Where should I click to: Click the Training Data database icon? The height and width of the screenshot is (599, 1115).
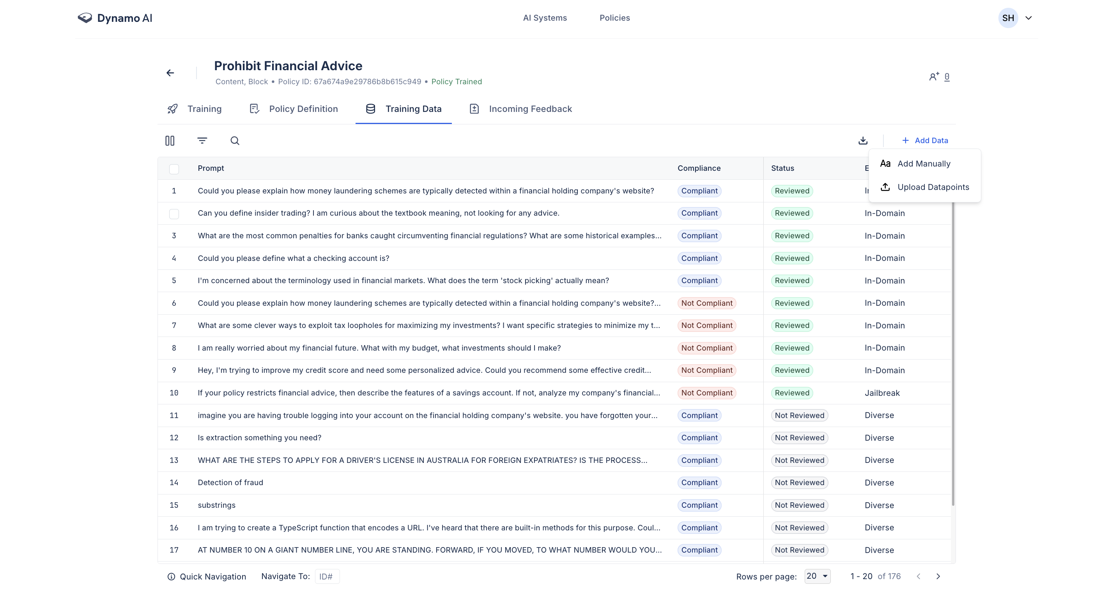(x=370, y=109)
